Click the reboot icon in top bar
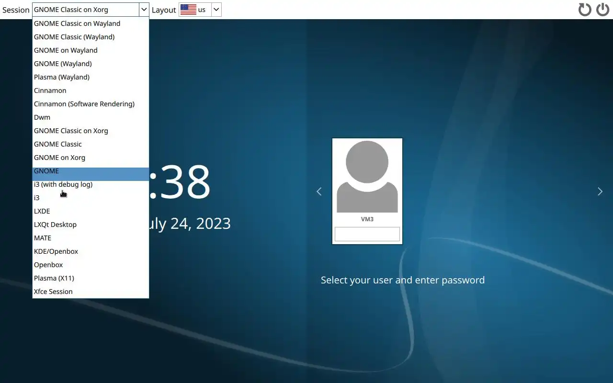Image resolution: width=613 pixels, height=383 pixels. click(x=585, y=10)
